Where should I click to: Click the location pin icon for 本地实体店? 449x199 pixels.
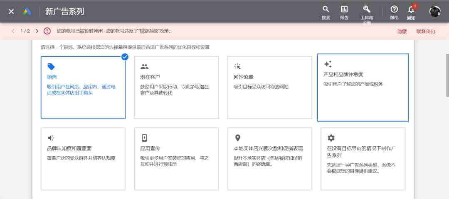(x=238, y=138)
